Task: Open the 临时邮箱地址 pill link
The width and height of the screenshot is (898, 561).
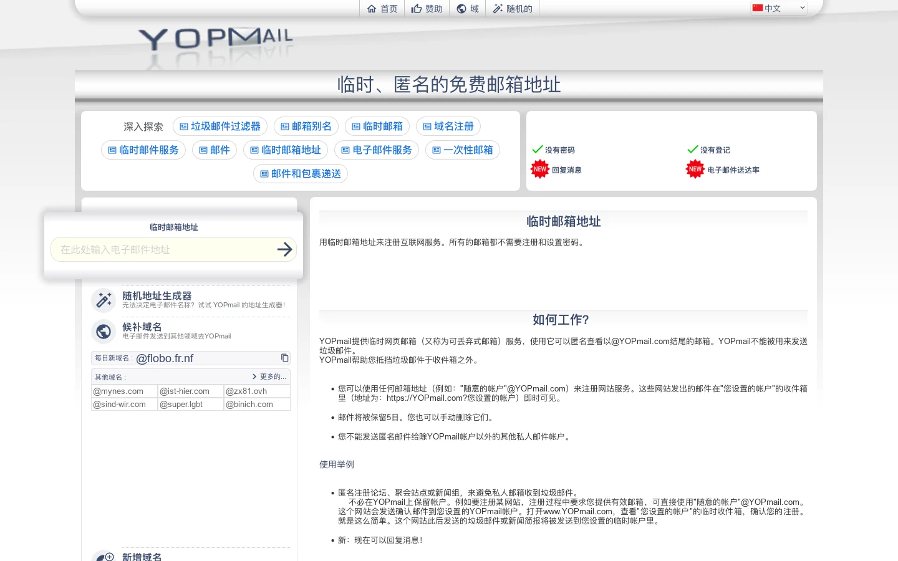Action: coord(286,150)
